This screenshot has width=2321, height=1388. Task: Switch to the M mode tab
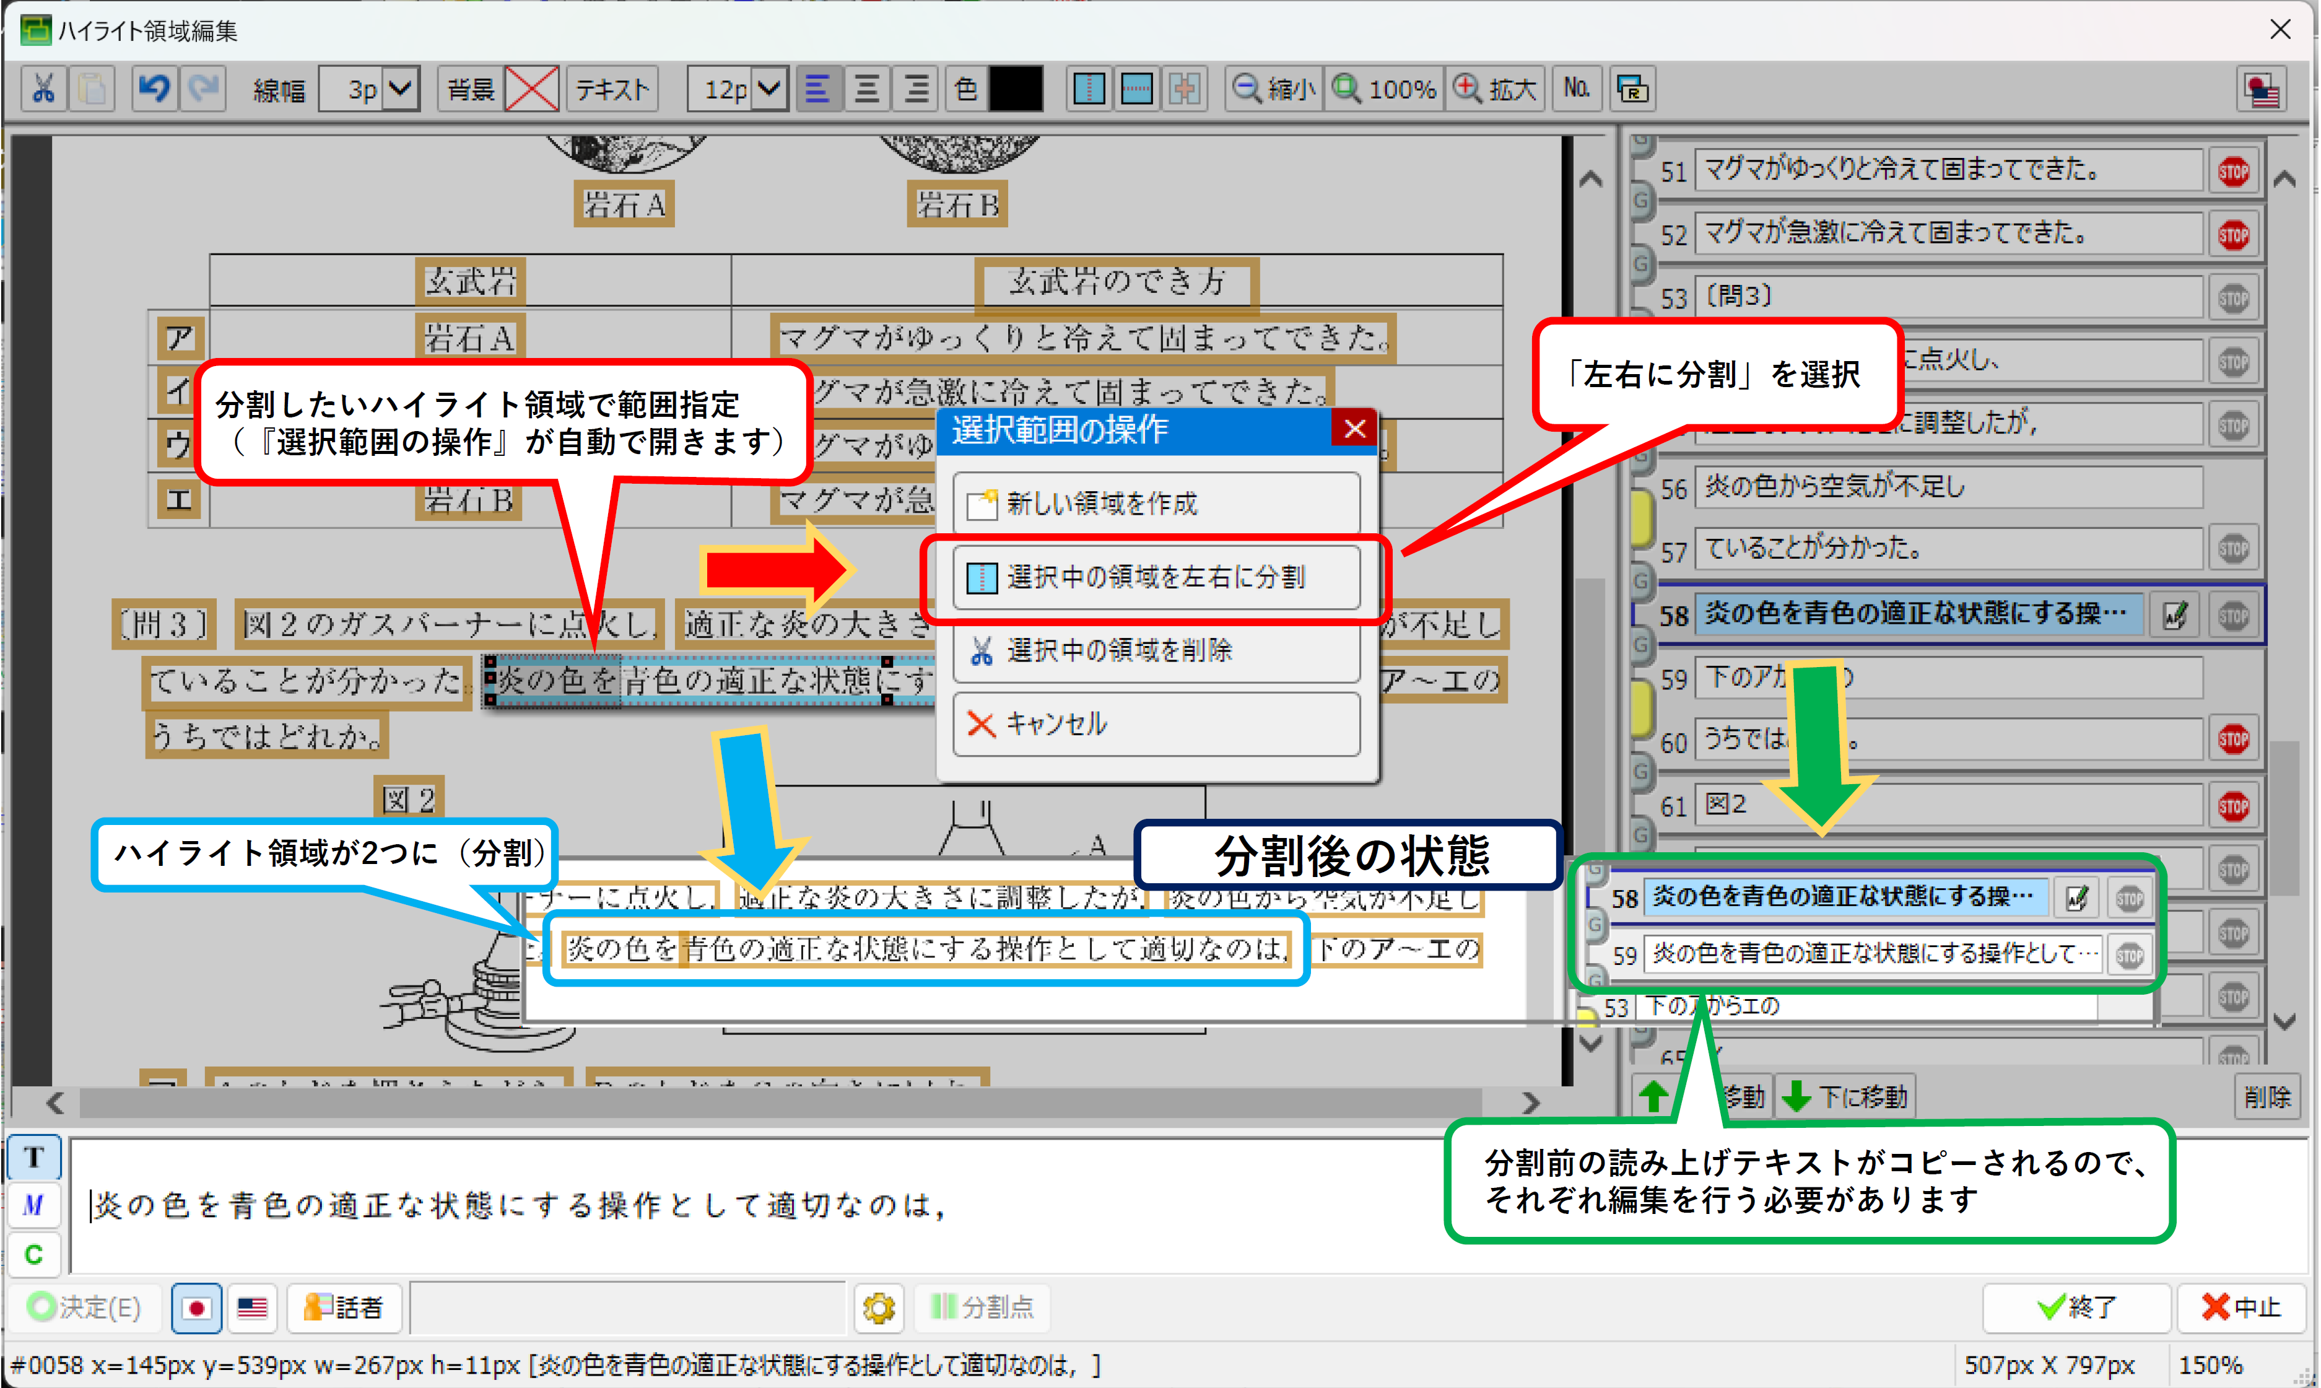(35, 1206)
